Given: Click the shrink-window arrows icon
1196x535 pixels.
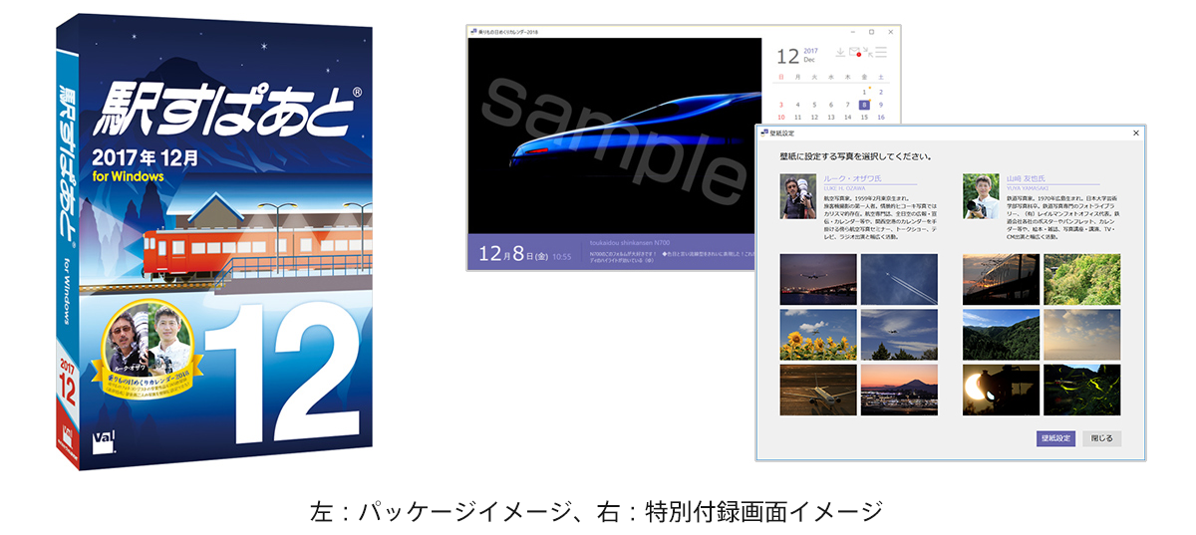Looking at the screenshot, I should click(x=867, y=53).
